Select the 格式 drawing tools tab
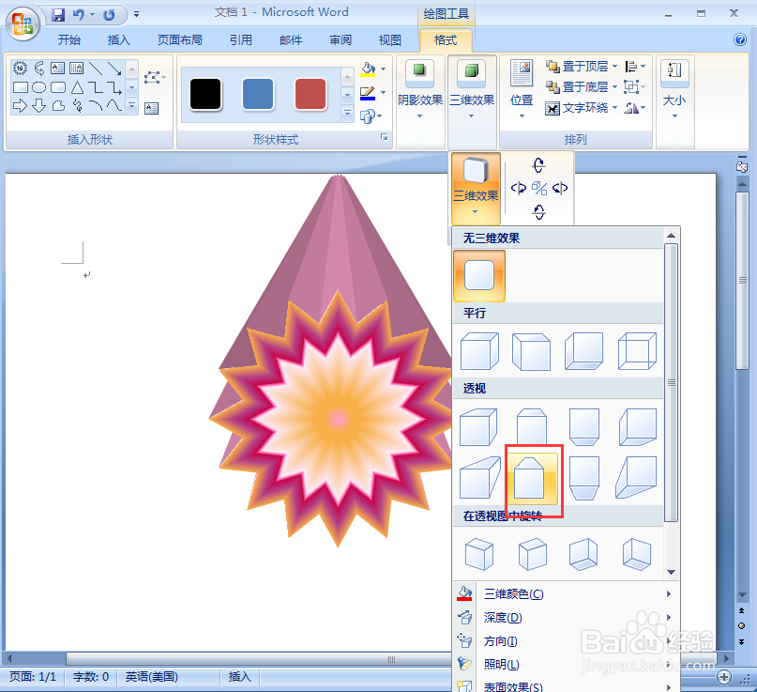The height and width of the screenshot is (692, 757). 446,40
